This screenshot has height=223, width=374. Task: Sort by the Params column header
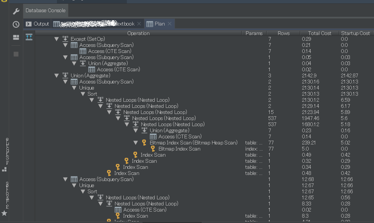tap(254, 33)
